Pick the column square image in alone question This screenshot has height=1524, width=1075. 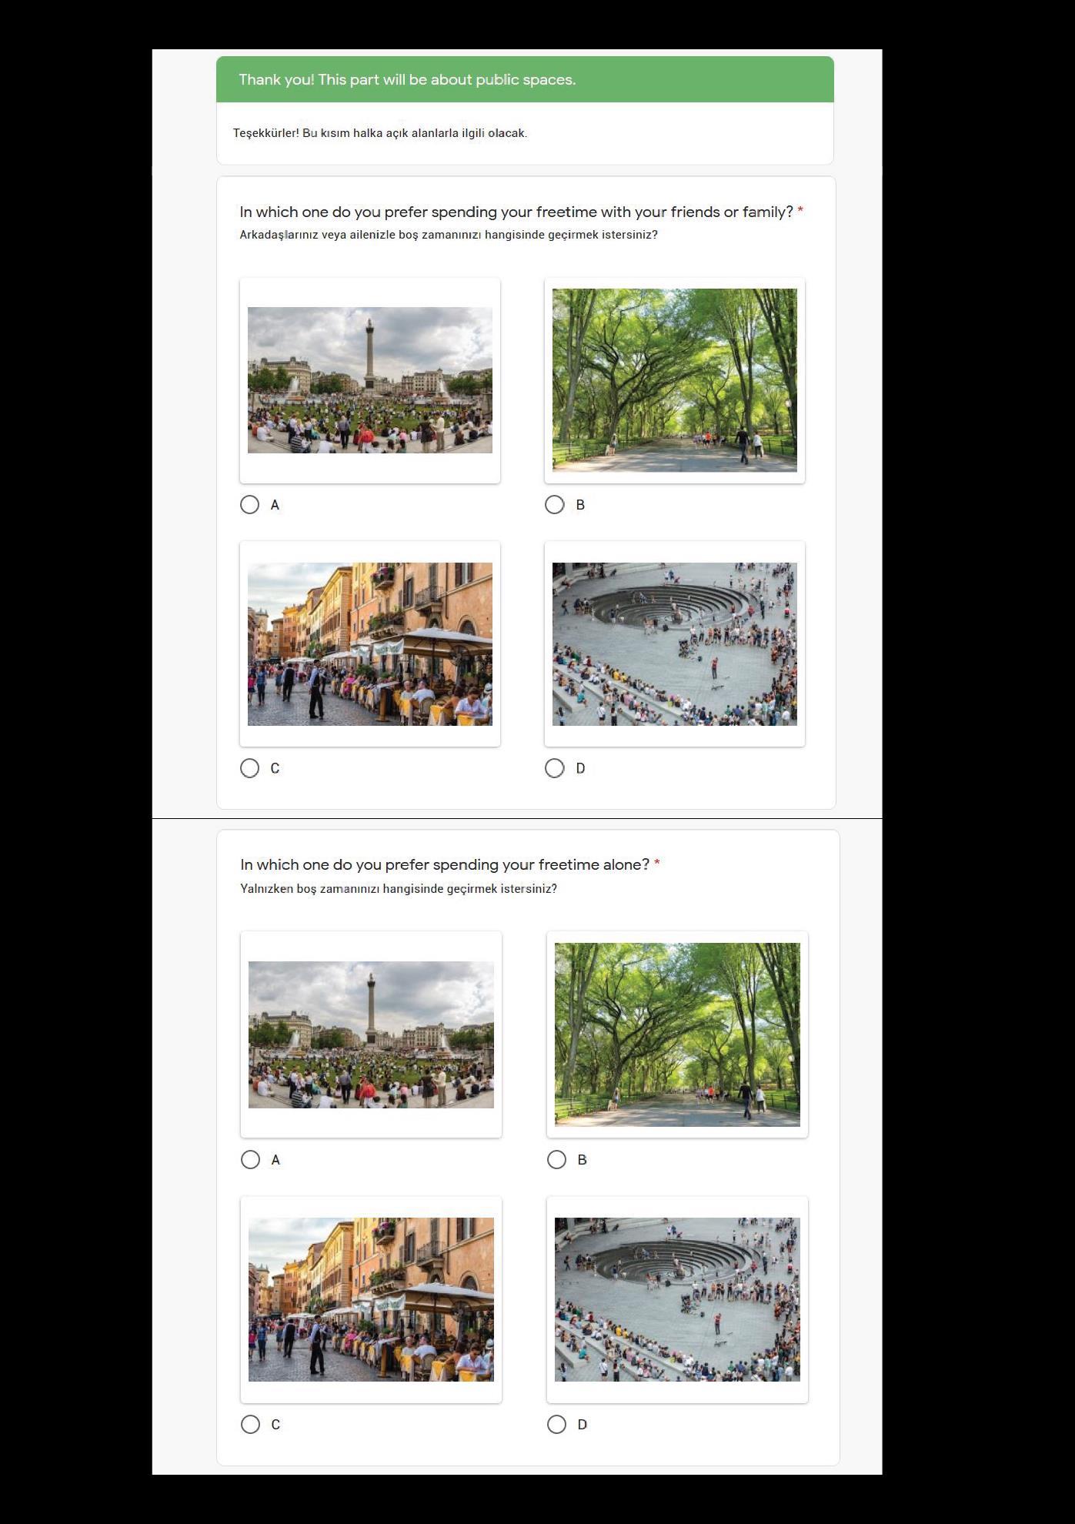coord(371,1035)
